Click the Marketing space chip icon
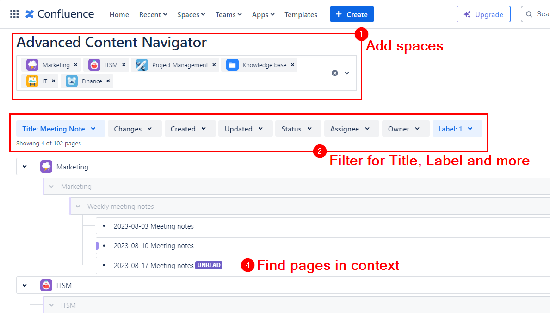The height and width of the screenshot is (313, 550). (x=32, y=65)
